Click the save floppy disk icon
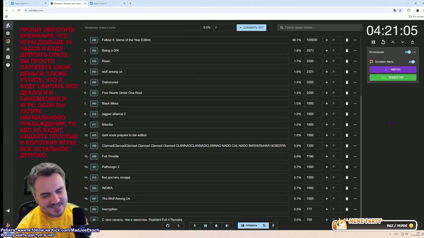The image size is (424, 238). point(205,225)
